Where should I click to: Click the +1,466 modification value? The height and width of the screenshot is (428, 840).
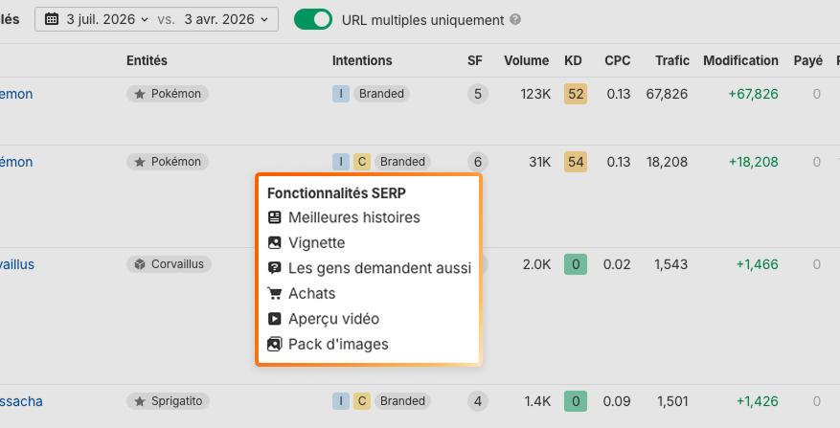point(757,264)
